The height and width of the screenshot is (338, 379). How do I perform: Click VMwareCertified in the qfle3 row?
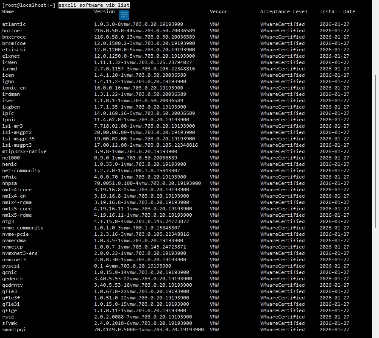282,291
